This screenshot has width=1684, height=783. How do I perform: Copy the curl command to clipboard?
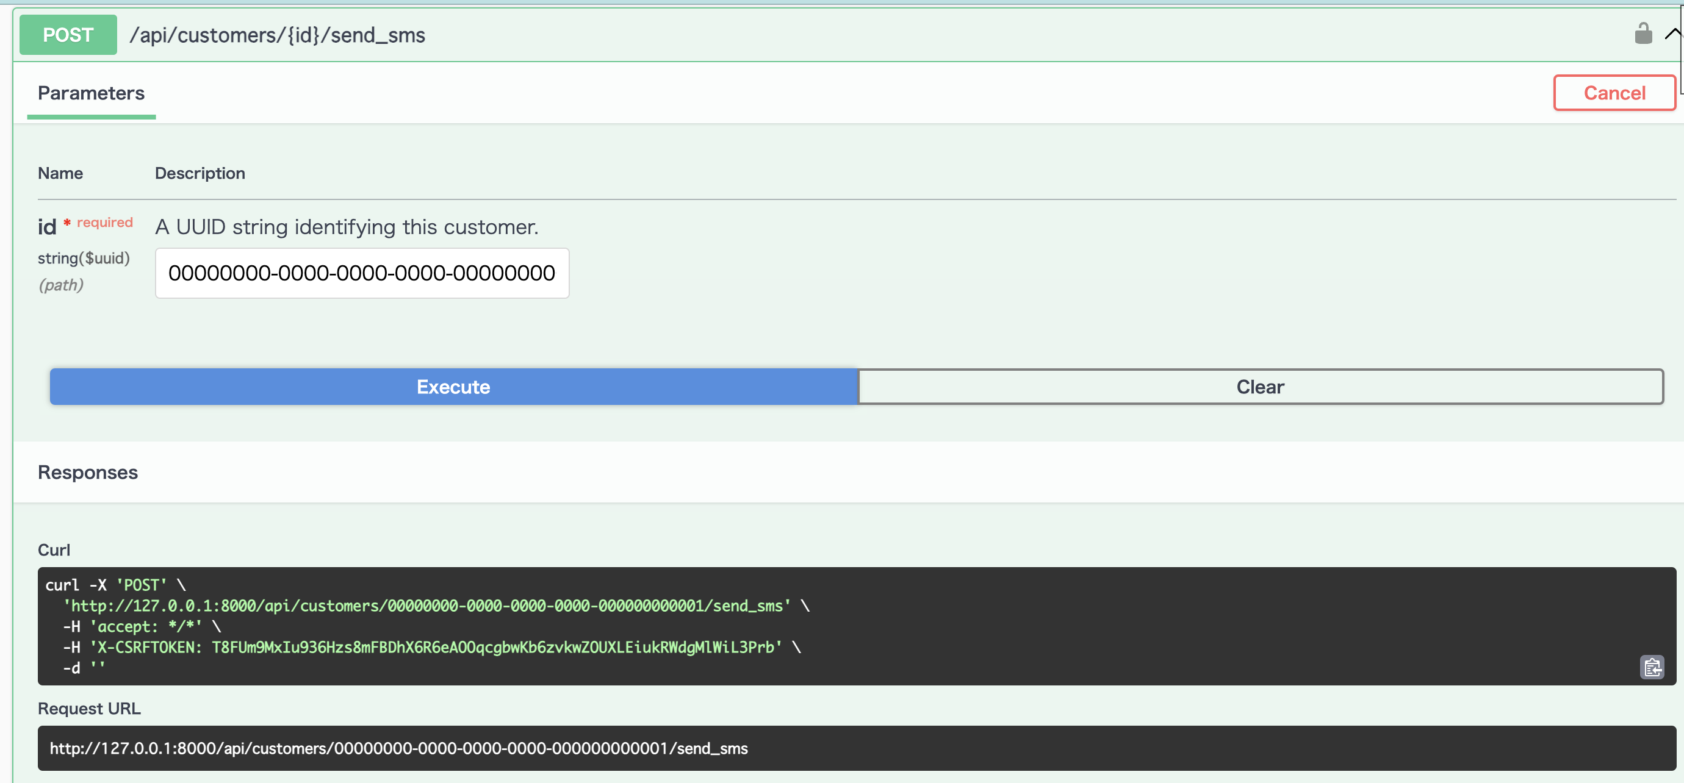point(1651,667)
